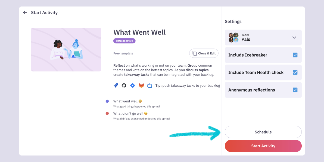Click the Azure DevOps icon
324x162 pixels.
tap(149, 86)
